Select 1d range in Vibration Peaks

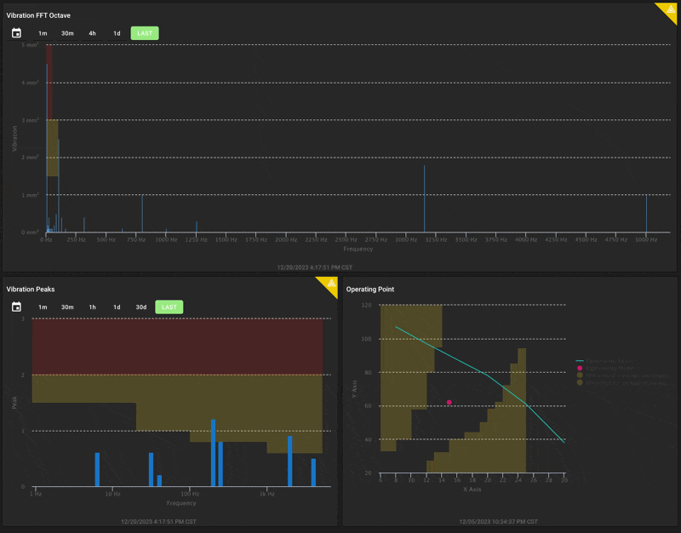[117, 307]
